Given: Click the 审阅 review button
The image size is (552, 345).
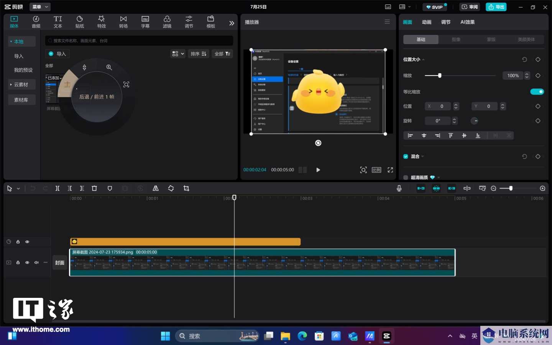Looking at the screenshot, I should pos(470,7).
